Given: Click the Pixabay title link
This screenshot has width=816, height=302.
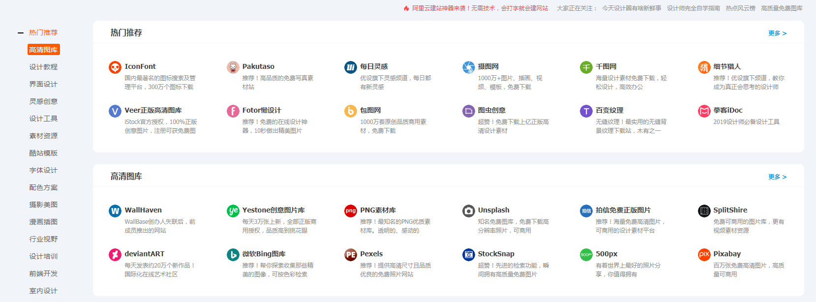Looking at the screenshot, I should (727, 254).
